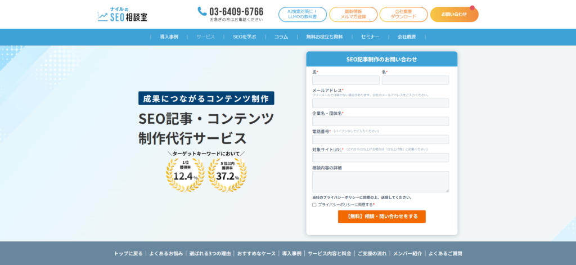This screenshot has height=265, width=576.
Task: Jump to サービス内容と料金 section link
Action: click(330, 254)
